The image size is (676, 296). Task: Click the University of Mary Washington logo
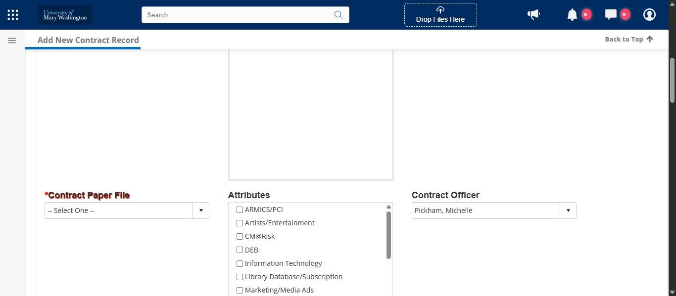coord(64,15)
